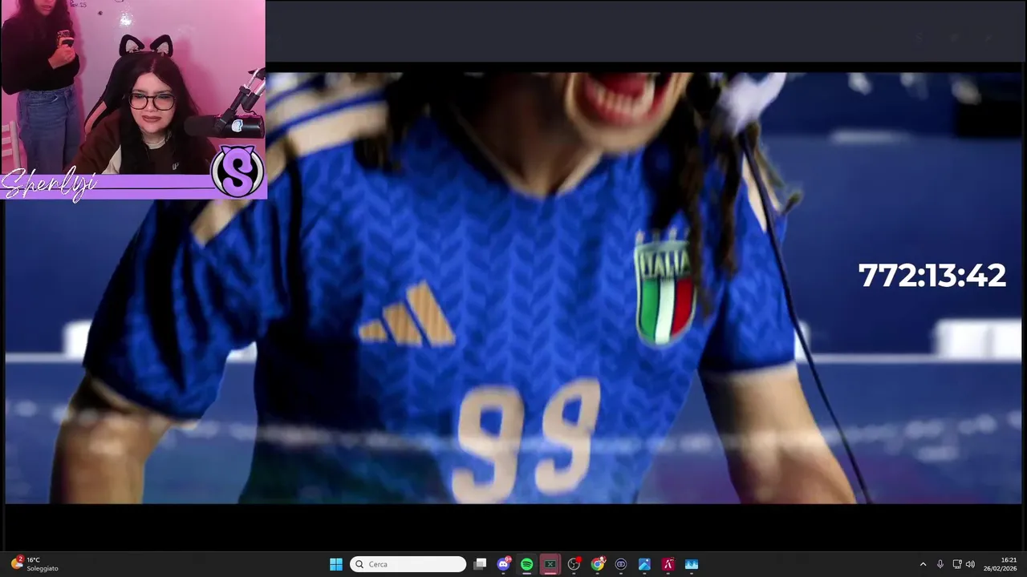Open Google Chrome from the taskbar
This screenshot has height=577, width=1027.
598,564
